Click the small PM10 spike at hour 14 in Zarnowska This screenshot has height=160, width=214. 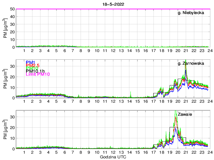click(131, 94)
